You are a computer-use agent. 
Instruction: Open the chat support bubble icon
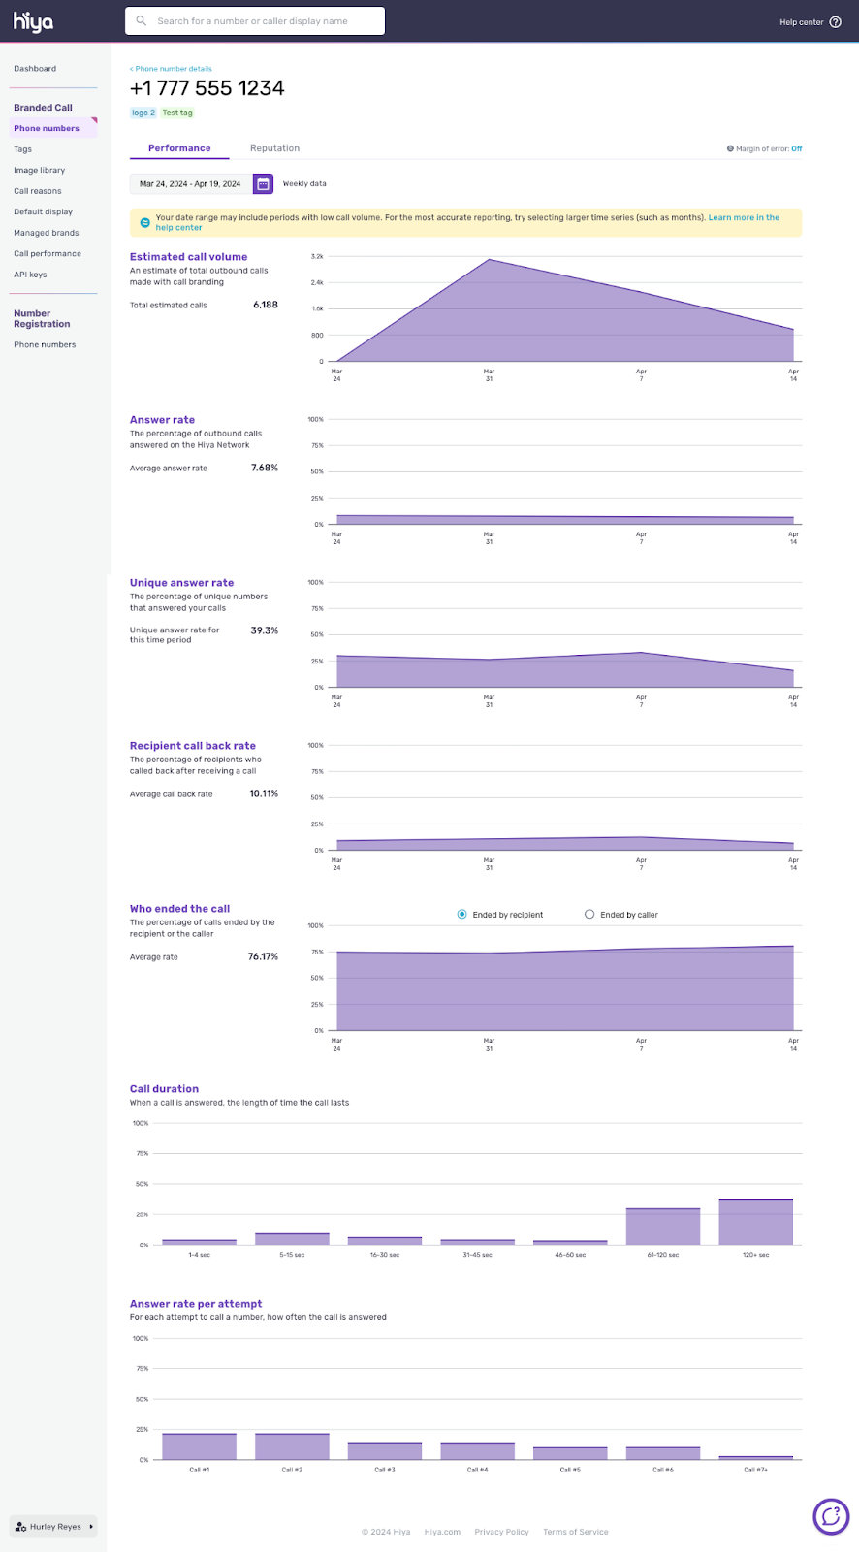click(x=830, y=1516)
